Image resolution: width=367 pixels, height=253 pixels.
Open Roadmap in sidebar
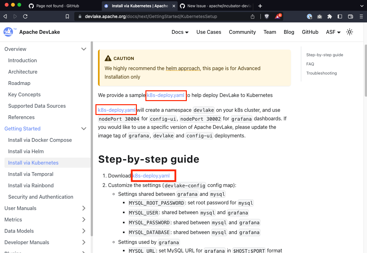(19, 83)
